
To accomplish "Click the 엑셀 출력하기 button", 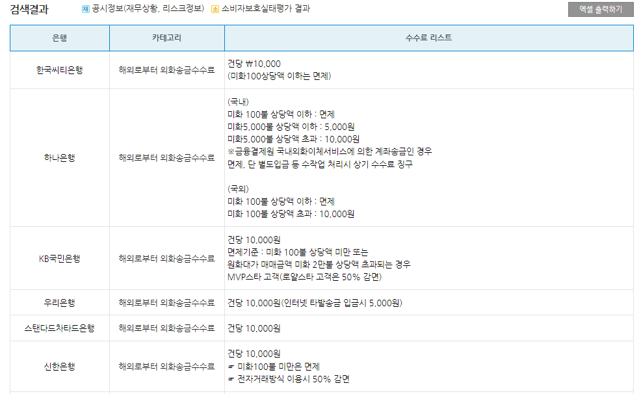I will click(601, 9).
